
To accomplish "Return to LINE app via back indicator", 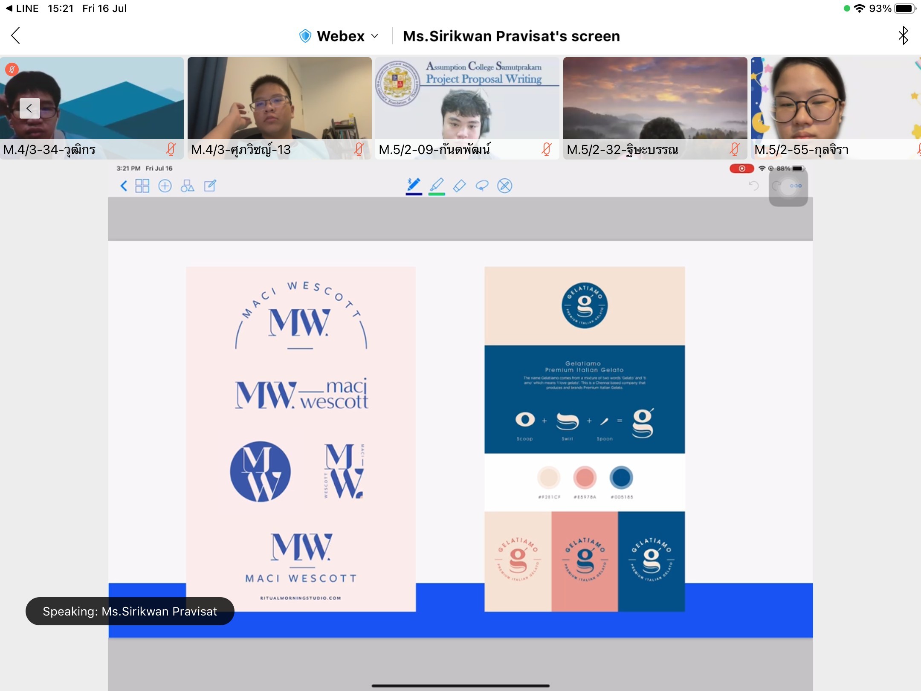I will tap(22, 9).
